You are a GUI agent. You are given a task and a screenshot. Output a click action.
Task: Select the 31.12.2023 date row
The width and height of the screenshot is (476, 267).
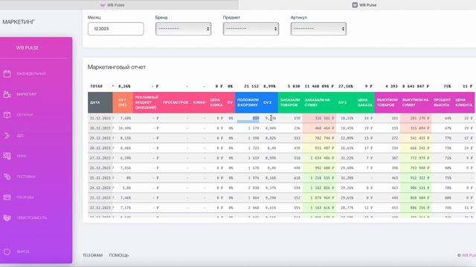(x=281, y=118)
